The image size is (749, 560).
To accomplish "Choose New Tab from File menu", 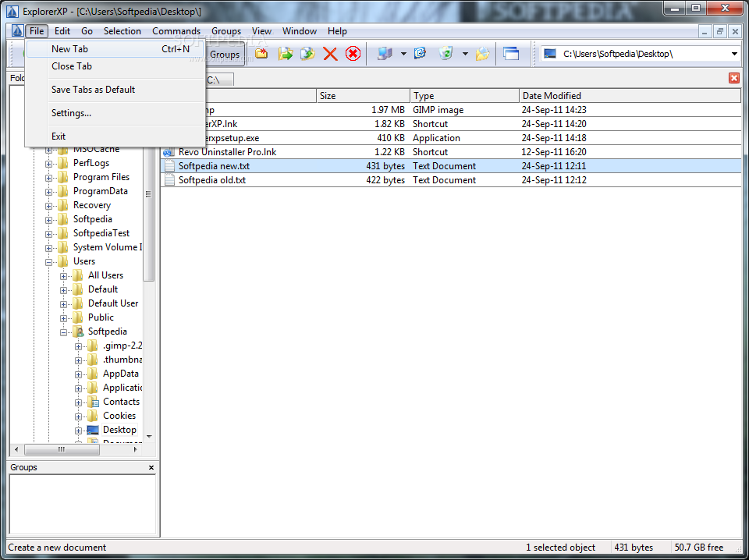I will [115, 48].
